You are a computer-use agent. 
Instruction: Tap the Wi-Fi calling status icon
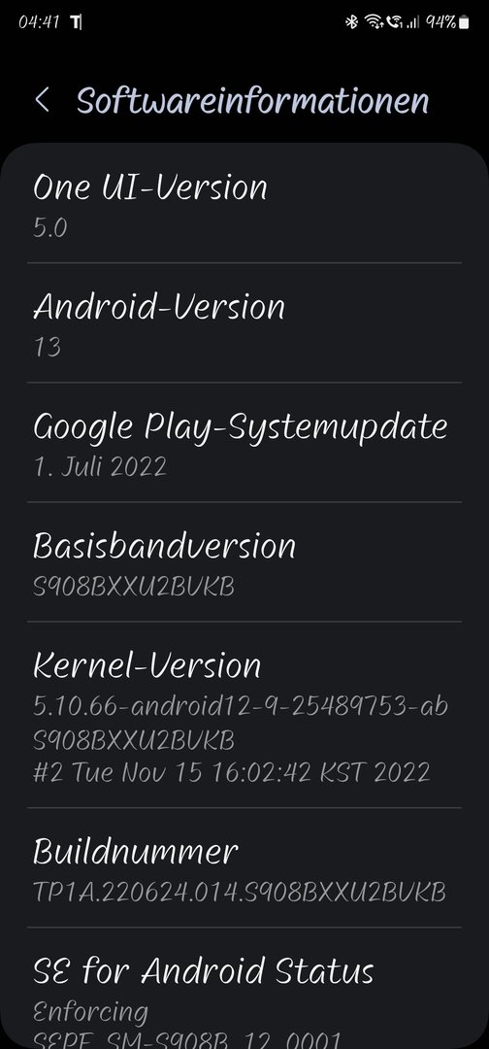click(x=394, y=22)
